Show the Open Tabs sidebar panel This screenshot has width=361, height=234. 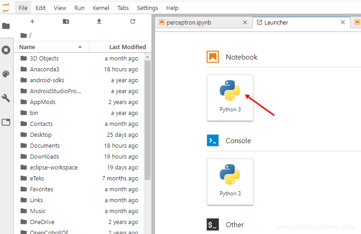(x=6, y=122)
